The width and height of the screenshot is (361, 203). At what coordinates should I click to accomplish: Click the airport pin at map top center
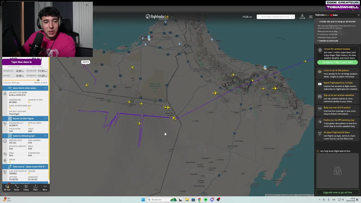point(166,22)
